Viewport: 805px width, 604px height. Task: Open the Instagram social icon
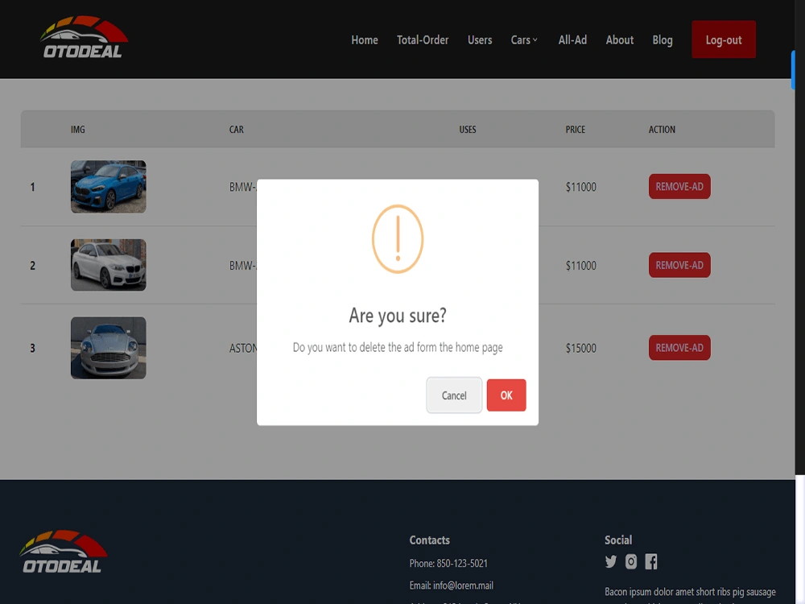(x=631, y=561)
